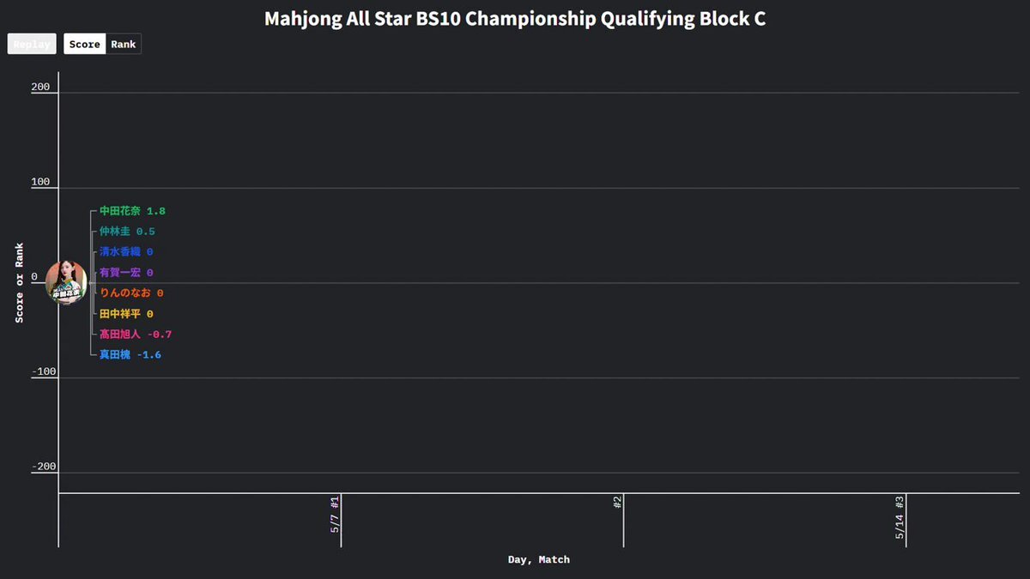Select player label 有賀一宏 0
The width and height of the screenshot is (1030, 579).
pos(126,273)
